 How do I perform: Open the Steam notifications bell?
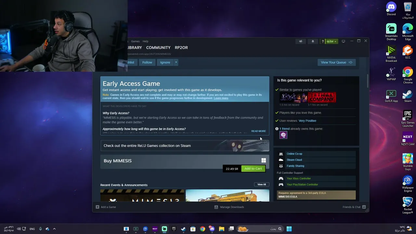click(x=313, y=41)
